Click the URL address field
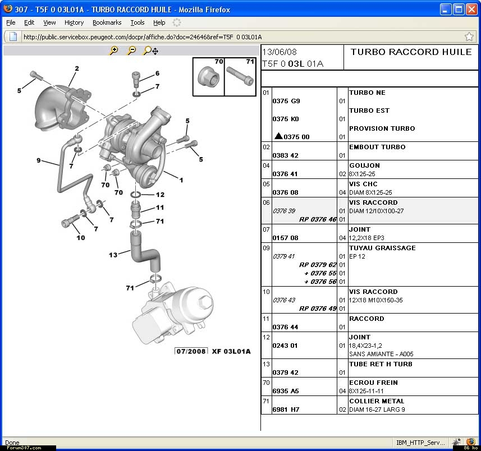 click(x=236, y=37)
